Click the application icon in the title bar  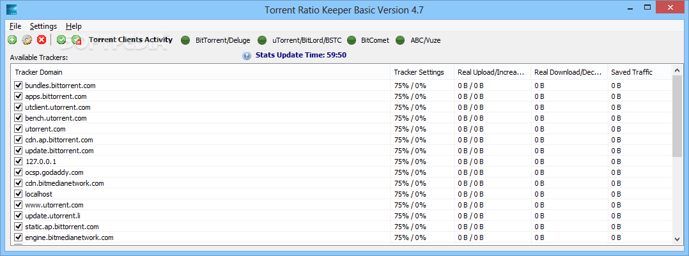point(12,9)
